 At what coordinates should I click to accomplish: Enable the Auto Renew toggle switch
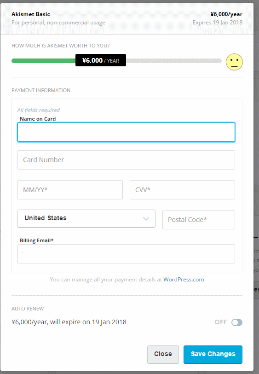(x=237, y=322)
